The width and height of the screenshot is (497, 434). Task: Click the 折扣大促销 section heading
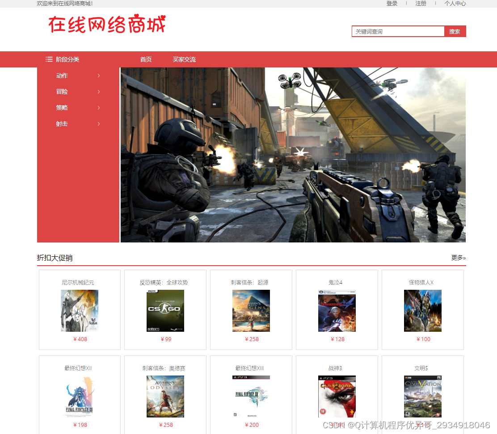pos(55,258)
